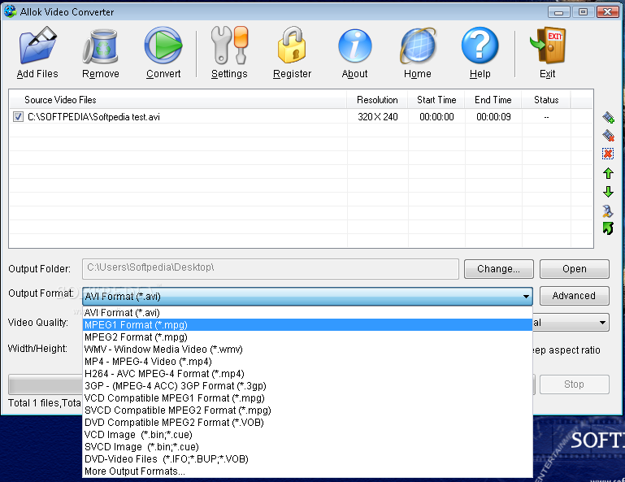Click the 320 X 240 resolution cell
This screenshot has width=625, height=482.
point(377,117)
